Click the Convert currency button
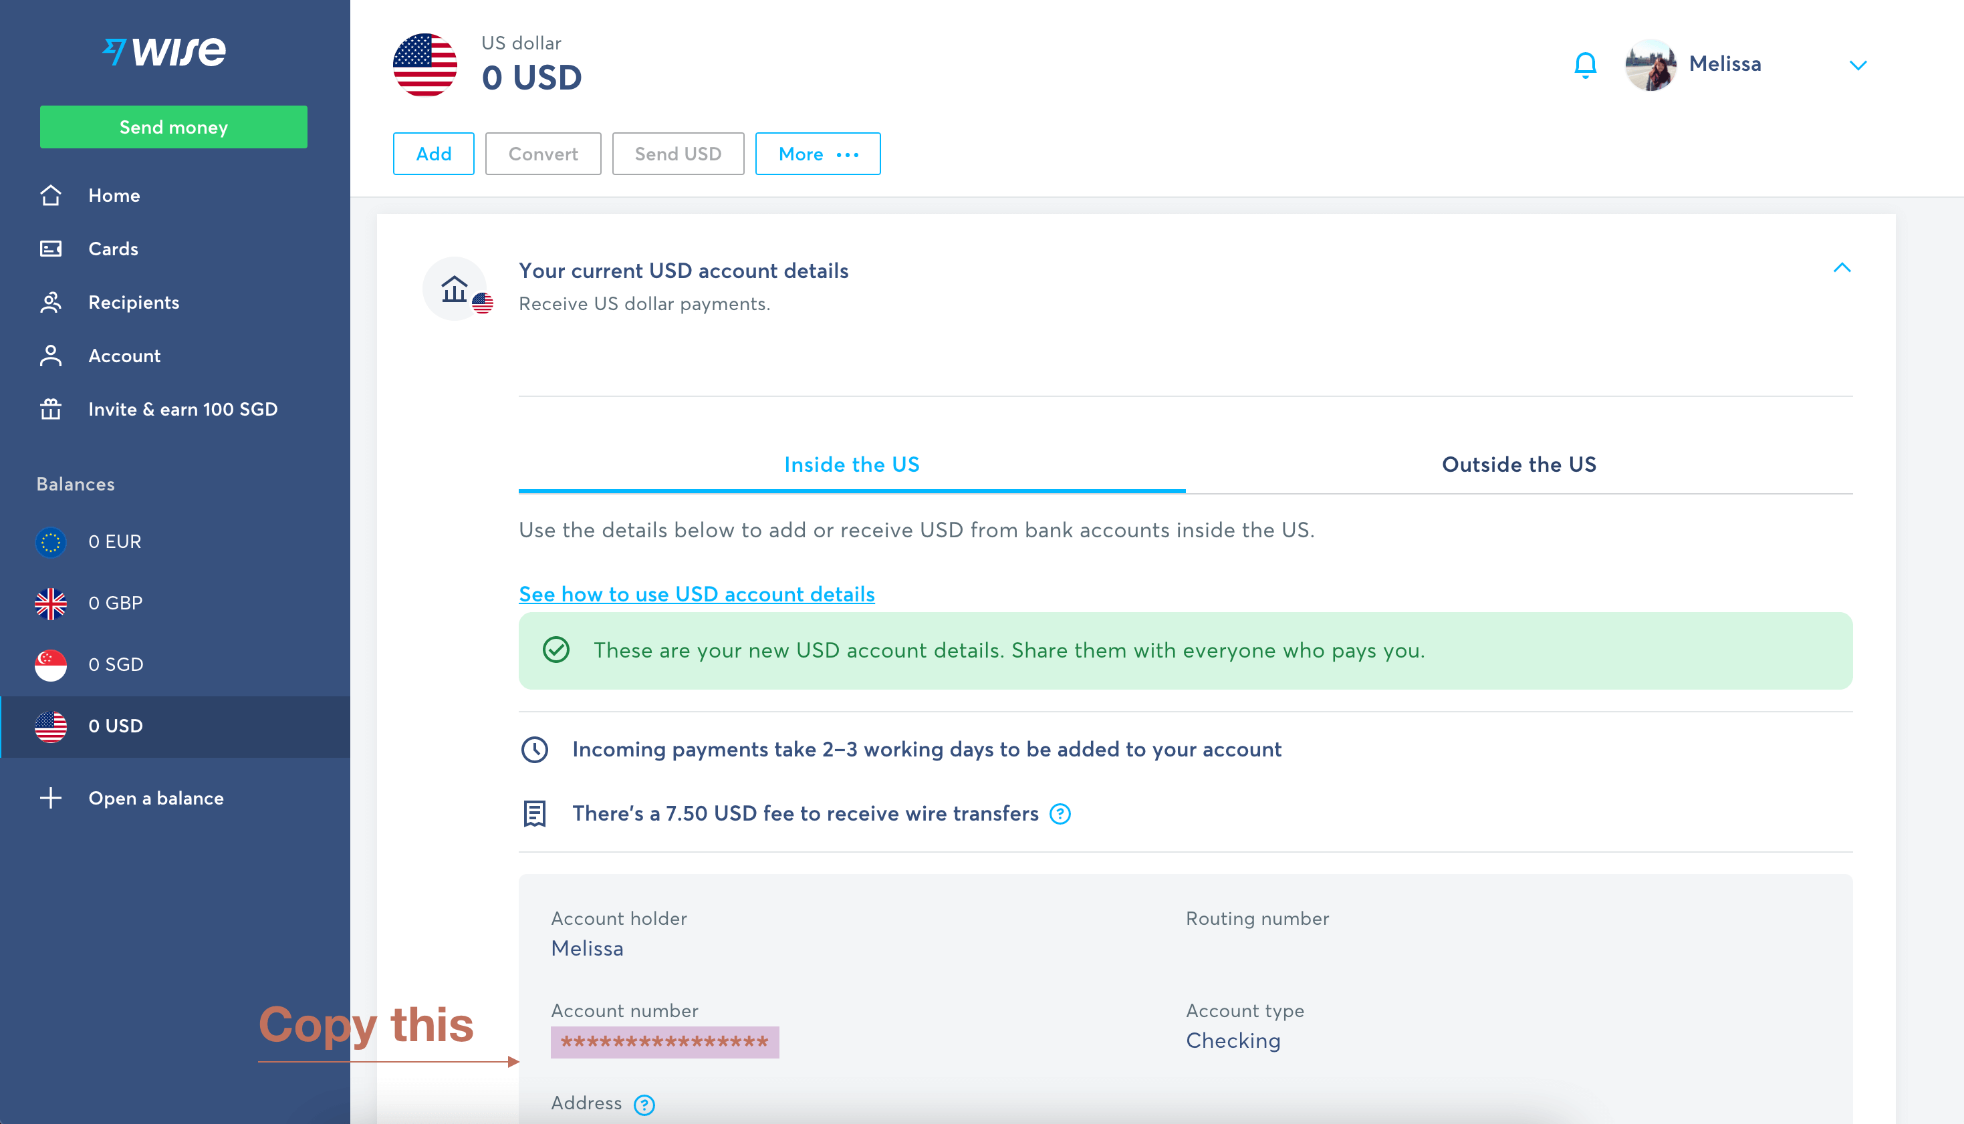This screenshot has width=1964, height=1124. click(x=539, y=154)
